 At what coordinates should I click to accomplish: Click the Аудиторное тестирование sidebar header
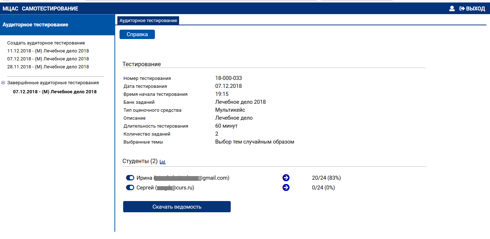tap(35, 25)
